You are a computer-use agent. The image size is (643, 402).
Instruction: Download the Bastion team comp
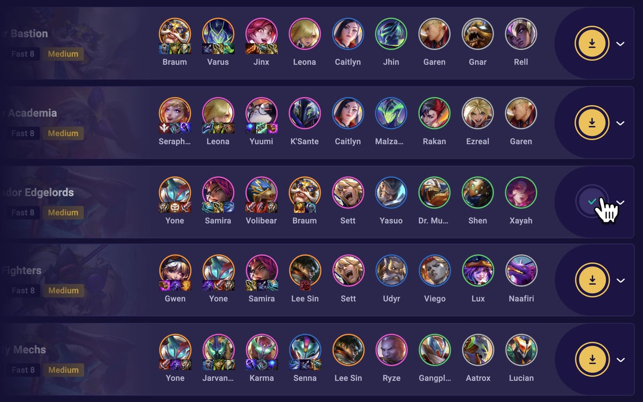tap(592, 43)
